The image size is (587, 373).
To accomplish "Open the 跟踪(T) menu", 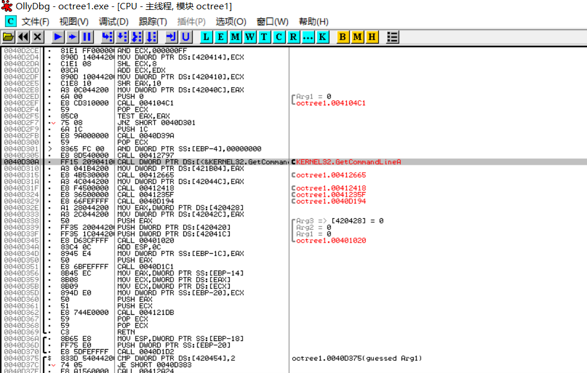I will click(x=153, y=22).
